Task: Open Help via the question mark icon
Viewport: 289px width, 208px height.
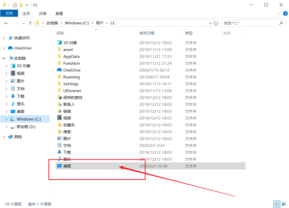Action: 285,13
